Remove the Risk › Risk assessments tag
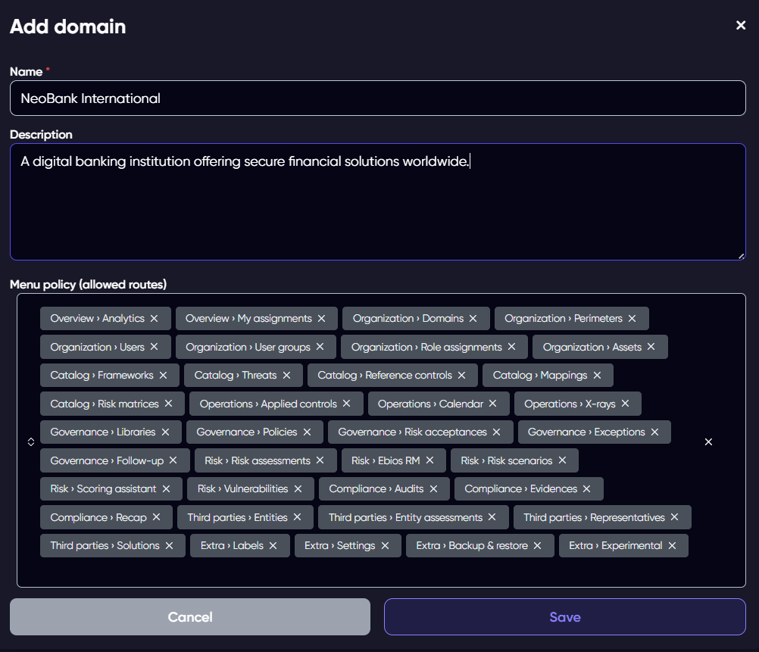 click(x=320, y=460)
